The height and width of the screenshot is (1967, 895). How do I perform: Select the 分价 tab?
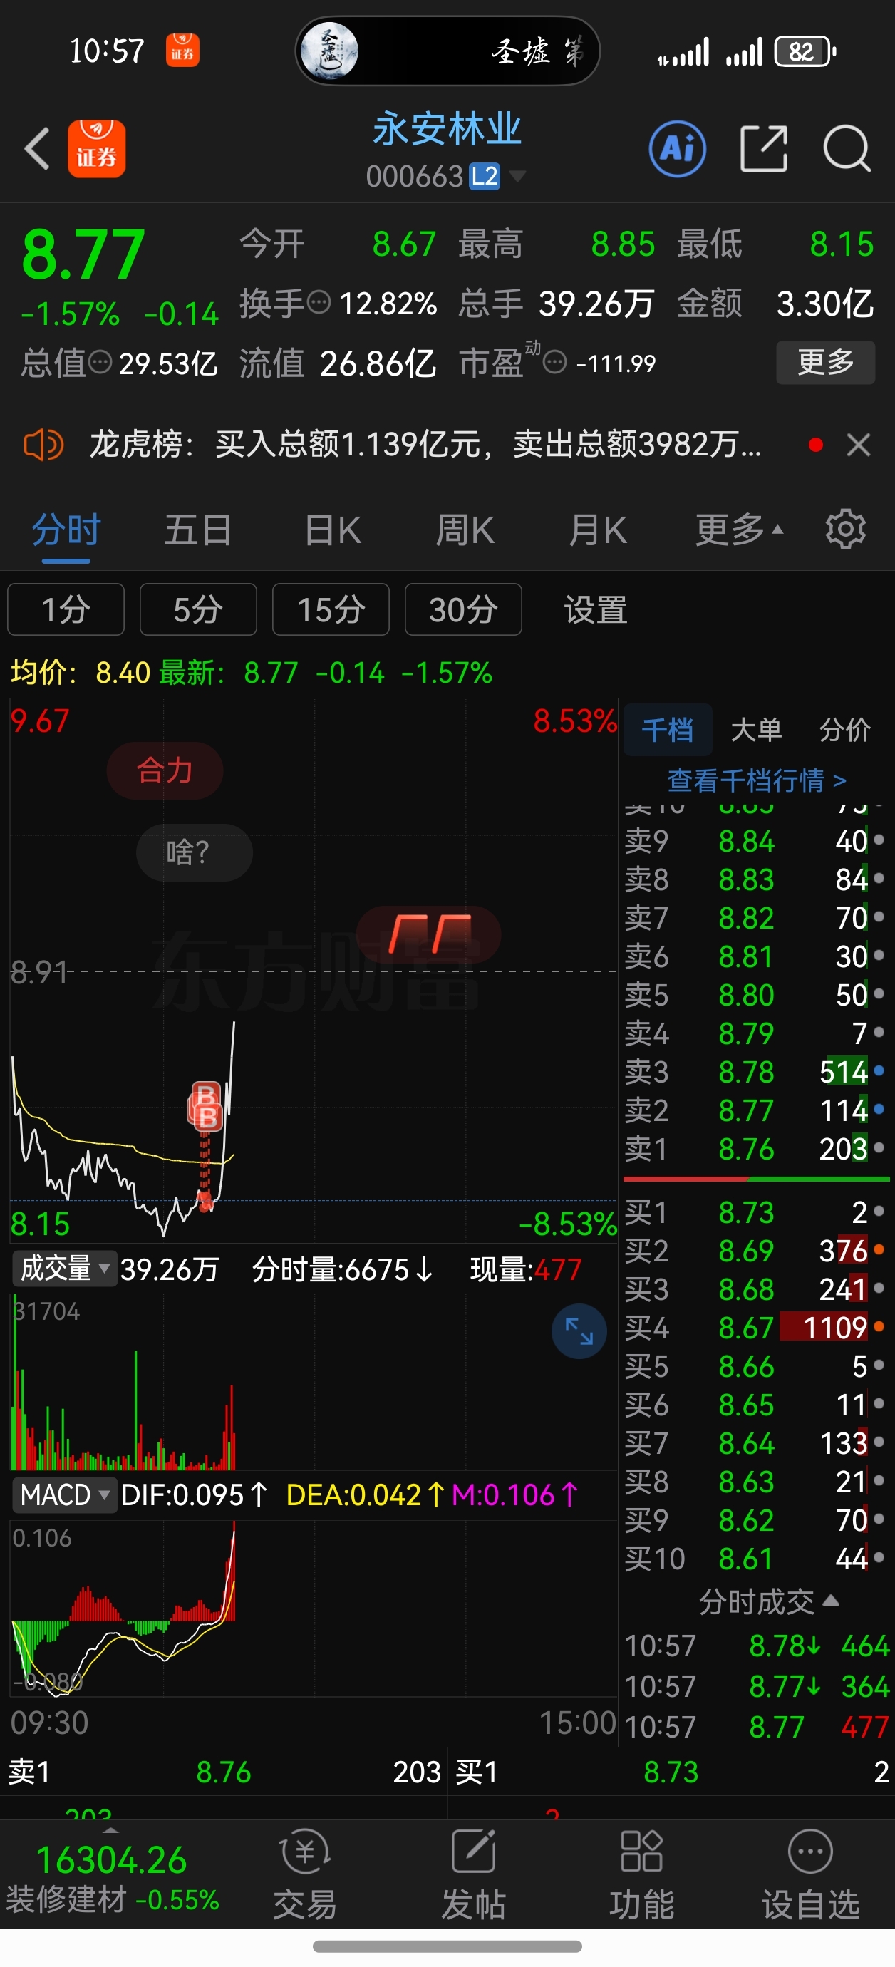pos(844,729)
